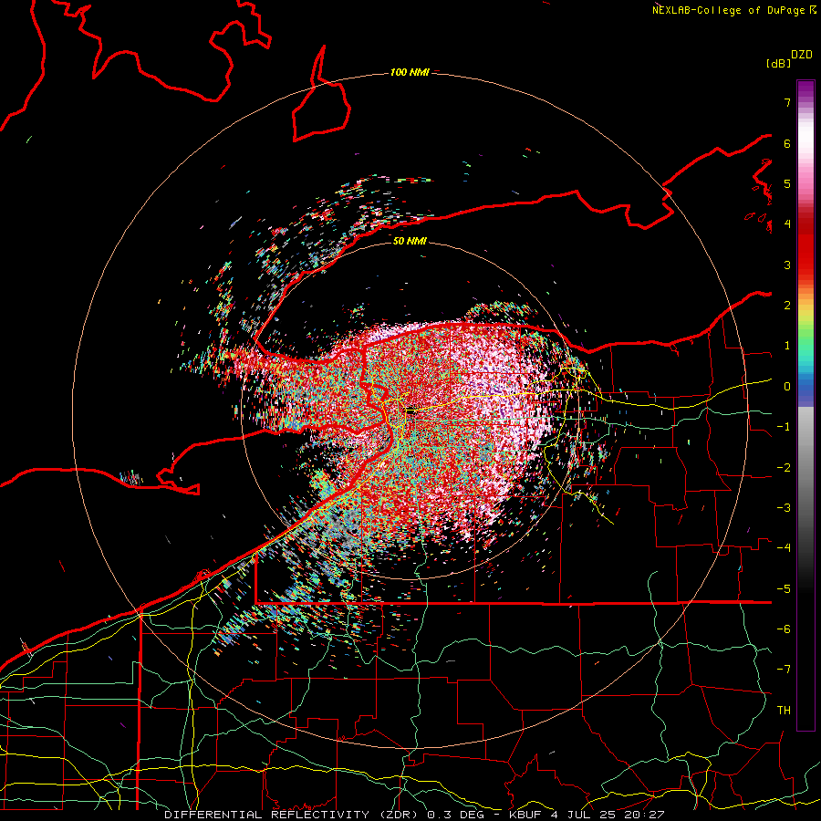Click the 4 JUL 25 20:27 timestamp
The width and height of the screenshot is (821, 821).
point(608,815)
